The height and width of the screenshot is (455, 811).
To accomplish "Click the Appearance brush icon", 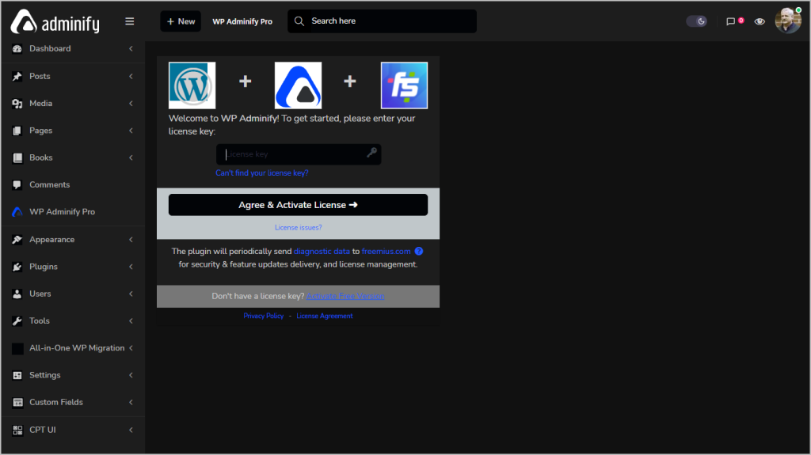I will 17,240.
